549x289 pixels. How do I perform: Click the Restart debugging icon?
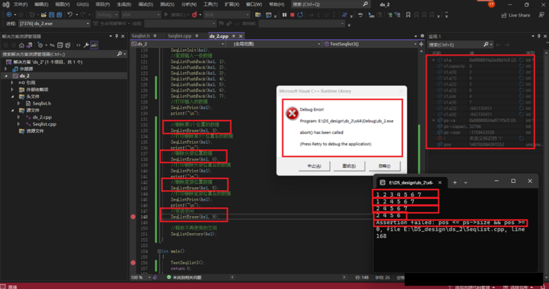pos(300,15)
